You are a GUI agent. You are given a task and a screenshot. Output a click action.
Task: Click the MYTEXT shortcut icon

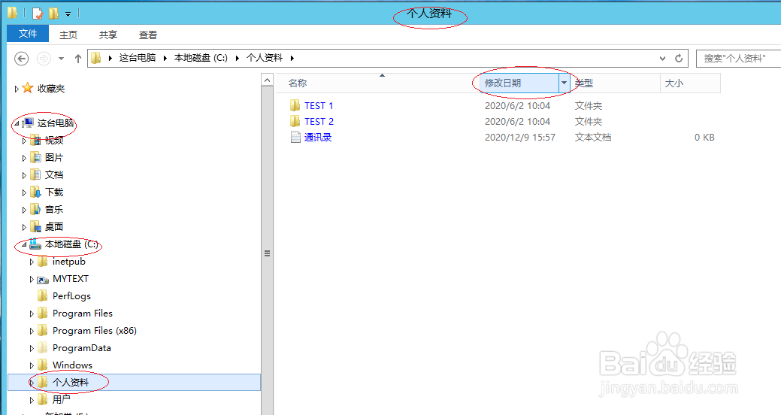coord(43,280)
